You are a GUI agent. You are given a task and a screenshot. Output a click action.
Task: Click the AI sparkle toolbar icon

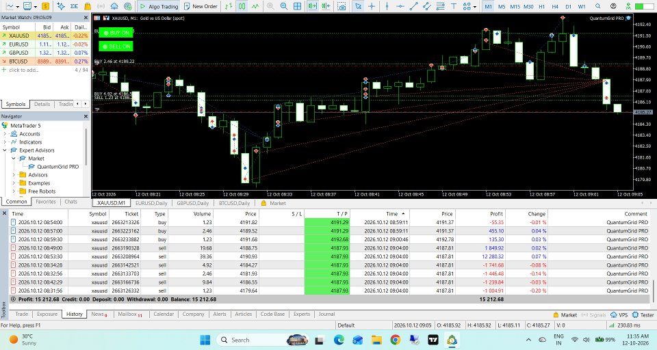click(61, 6)
